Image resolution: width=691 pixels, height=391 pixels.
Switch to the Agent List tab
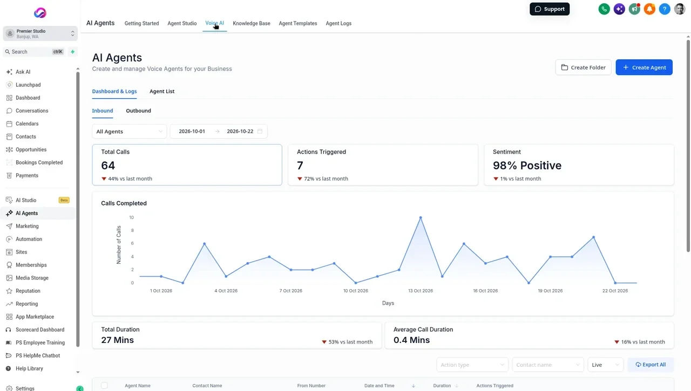[162, 91]
